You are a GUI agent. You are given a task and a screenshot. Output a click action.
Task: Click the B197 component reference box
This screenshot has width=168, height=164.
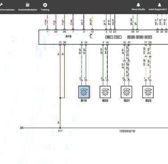tap(148, 37)
